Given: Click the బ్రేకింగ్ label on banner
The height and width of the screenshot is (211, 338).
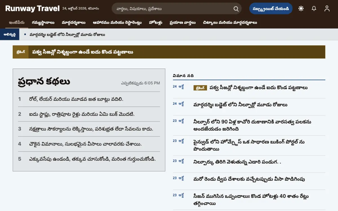Looking at the screenshot, I should [21, 52].
